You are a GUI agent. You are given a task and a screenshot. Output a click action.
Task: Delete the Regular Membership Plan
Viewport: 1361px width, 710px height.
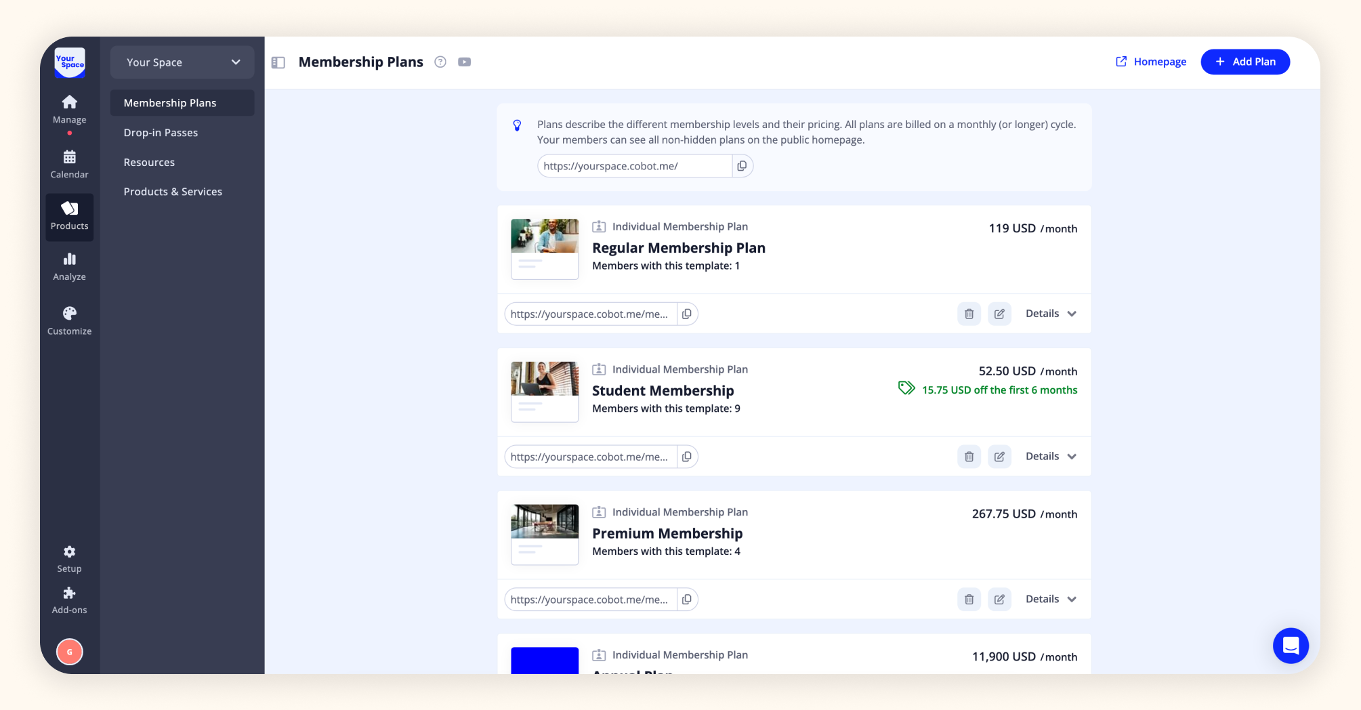(968, 314)
